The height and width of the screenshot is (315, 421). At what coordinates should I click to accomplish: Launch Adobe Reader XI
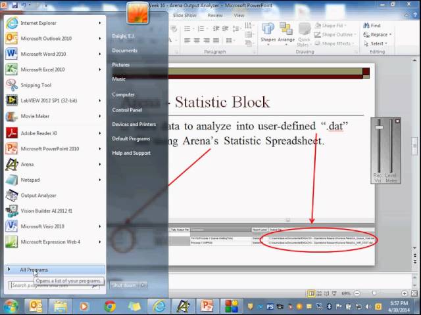click(55, 133)
